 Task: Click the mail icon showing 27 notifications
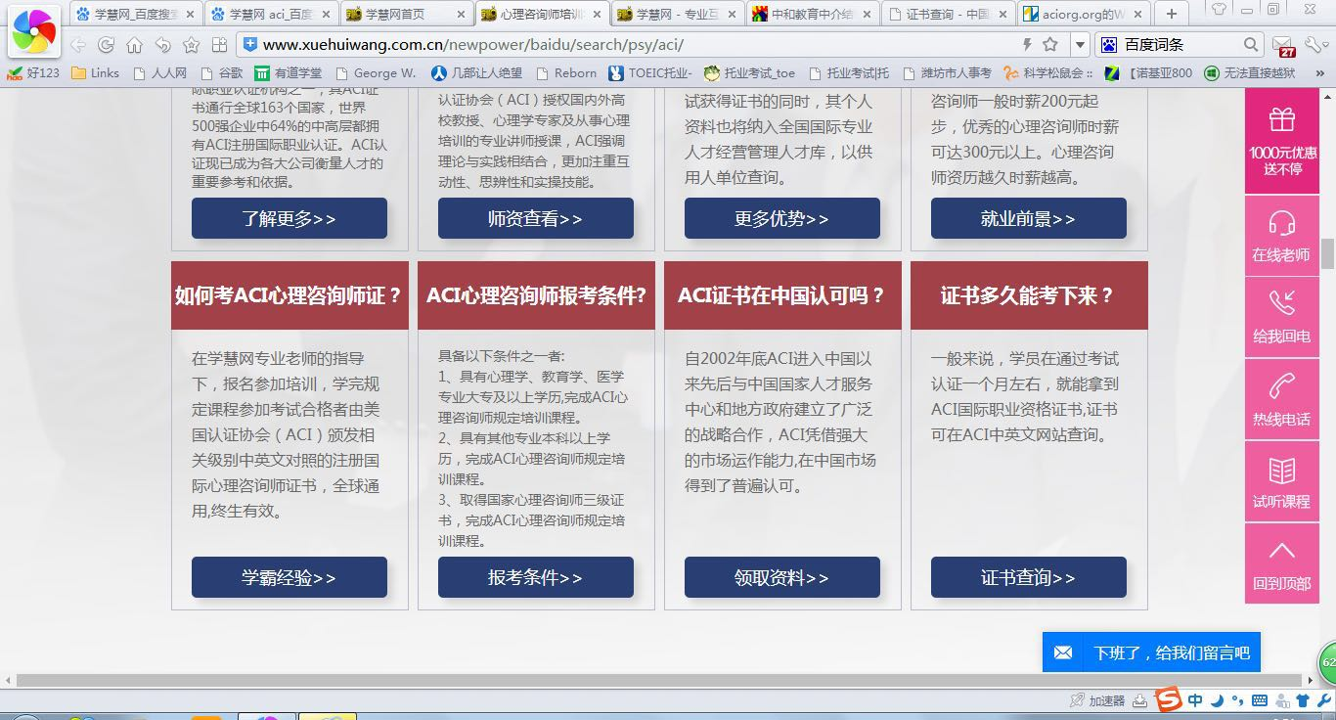(x=1282, y=44)
